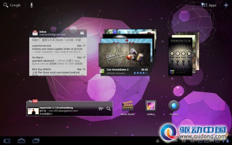Tap the plus icon to customize the home screen

click(x=226, y=5)
